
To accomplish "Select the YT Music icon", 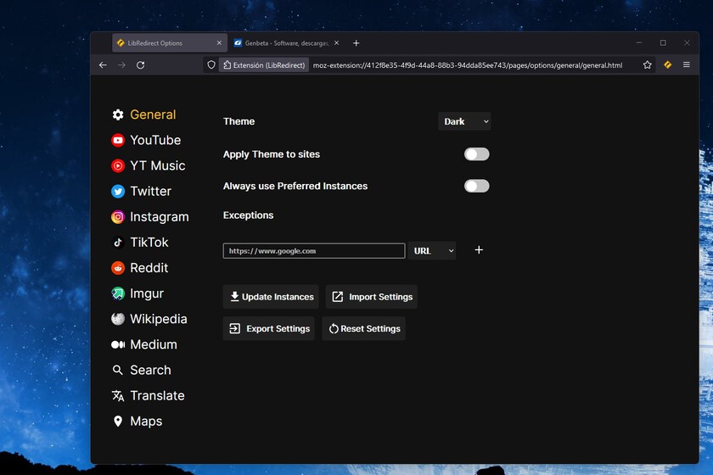I will pos(118,165).
